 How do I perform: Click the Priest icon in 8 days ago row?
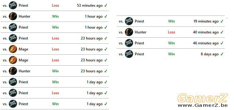129,54
